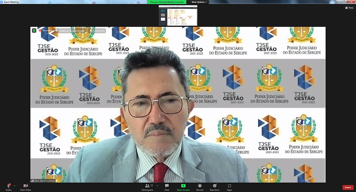Expand the audio options arrow
Viewport: 356px width, 192px height.
tap(14, 185)
